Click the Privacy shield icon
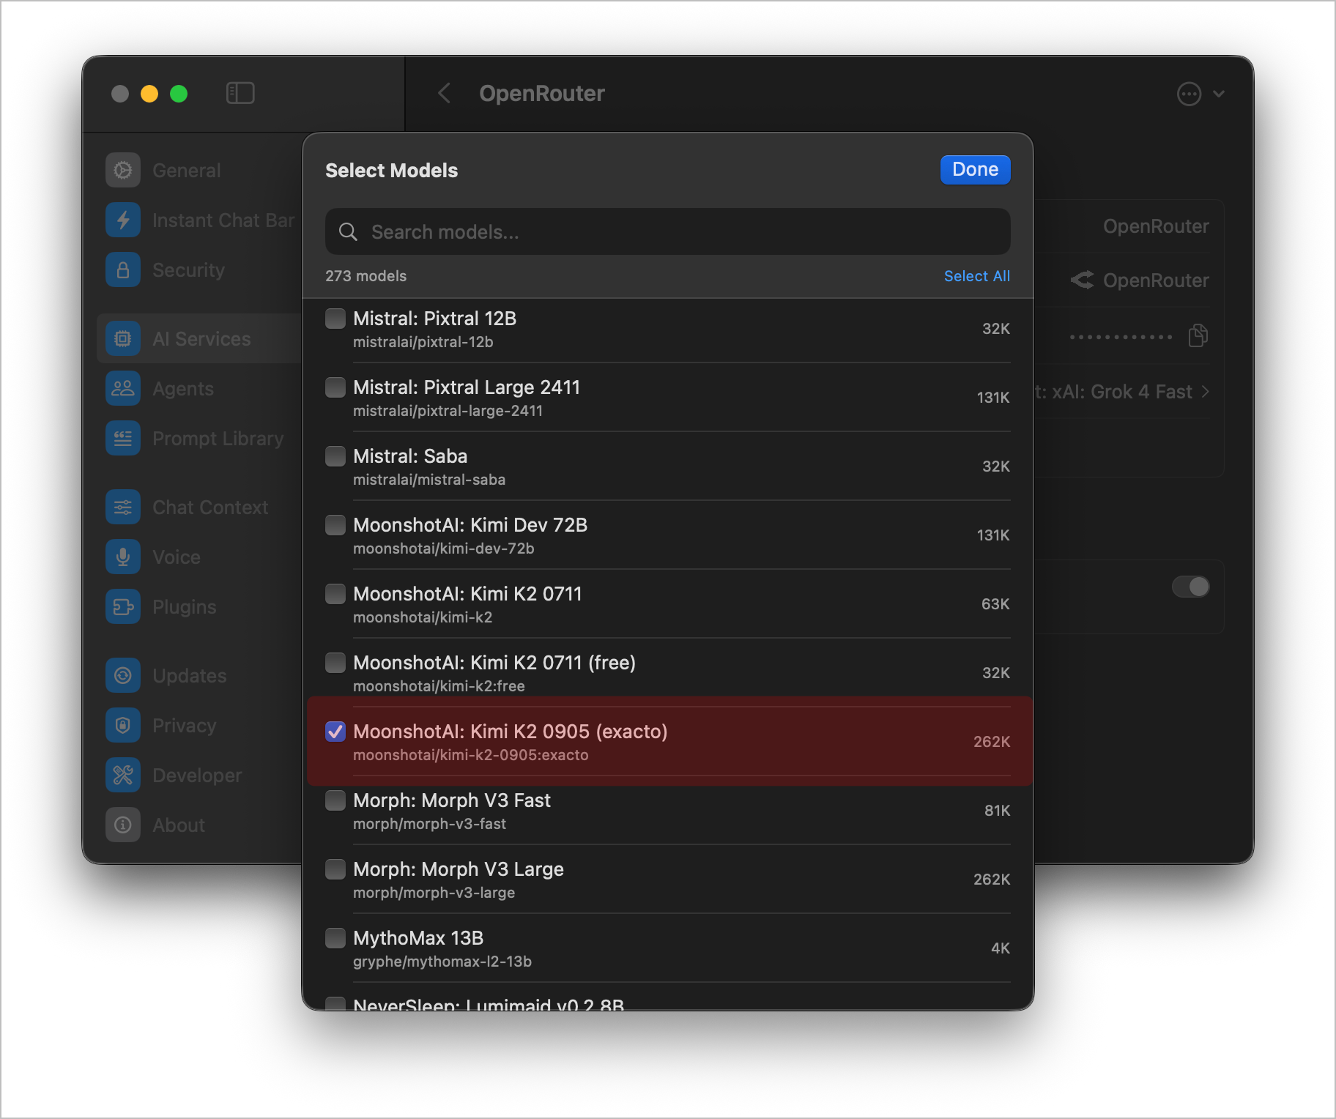 [123, 726]
